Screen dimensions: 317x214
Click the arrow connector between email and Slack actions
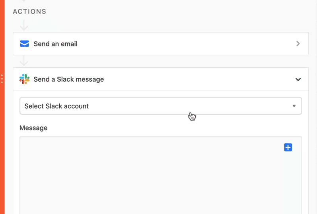24,61
